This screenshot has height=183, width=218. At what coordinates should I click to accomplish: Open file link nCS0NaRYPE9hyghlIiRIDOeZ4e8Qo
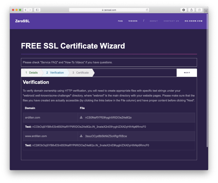tap(108, 117)
